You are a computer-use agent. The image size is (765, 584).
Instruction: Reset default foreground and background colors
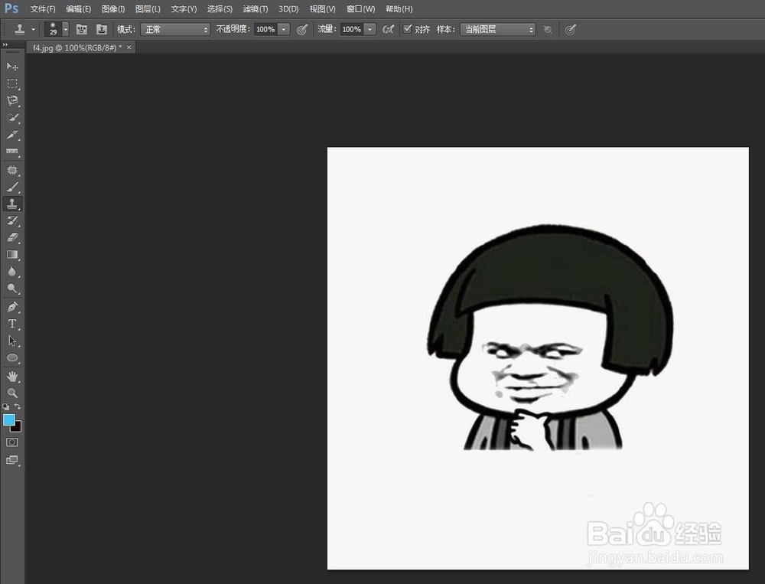coord(6,406)
